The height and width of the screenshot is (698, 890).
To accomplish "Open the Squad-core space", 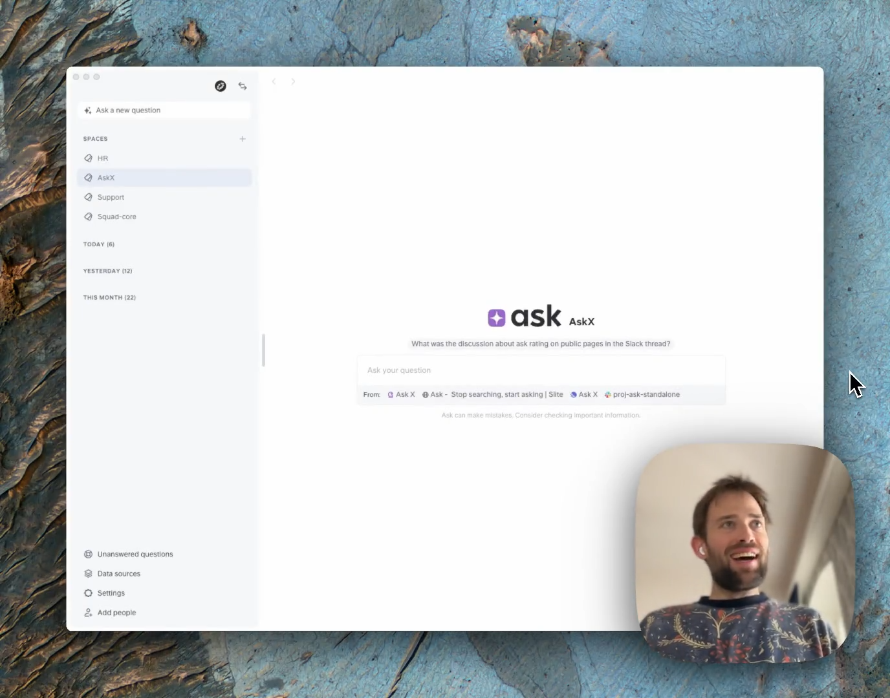I will tap(164, 217).
